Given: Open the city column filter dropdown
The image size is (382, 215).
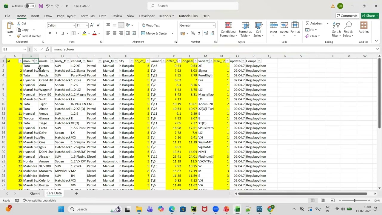Looking at the screenshot, I should (132, 61).
